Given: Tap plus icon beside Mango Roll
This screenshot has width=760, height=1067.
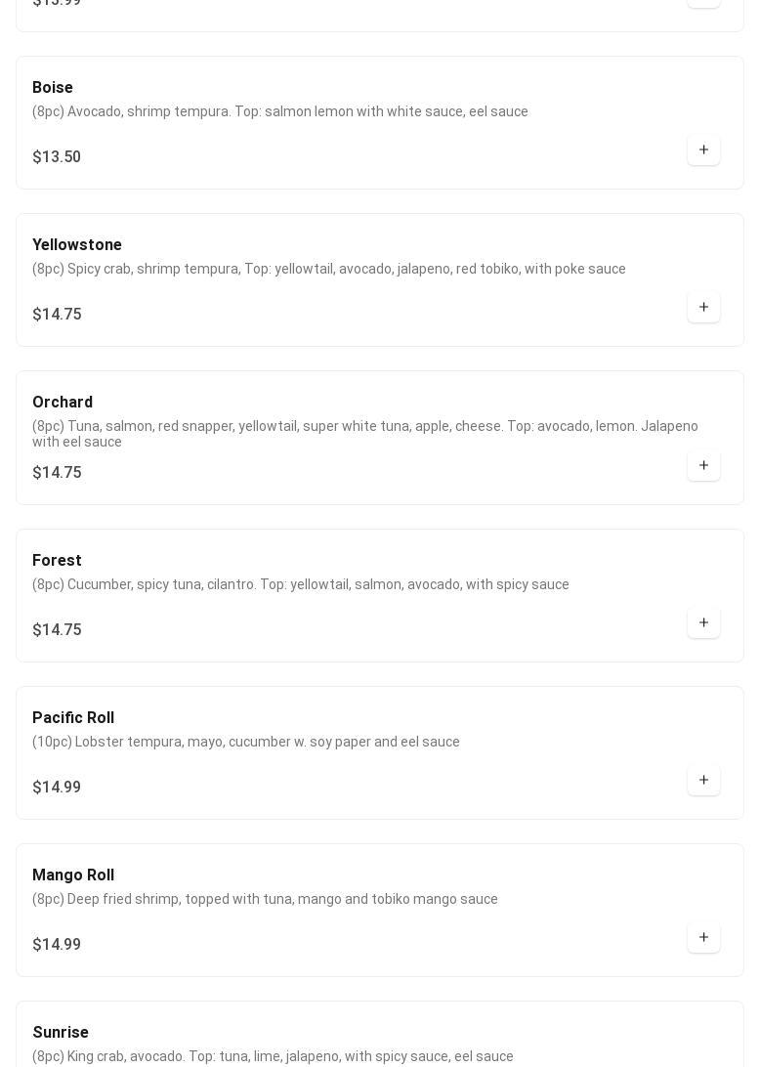Looking at the screenshot, I should [x=703, y=938].
